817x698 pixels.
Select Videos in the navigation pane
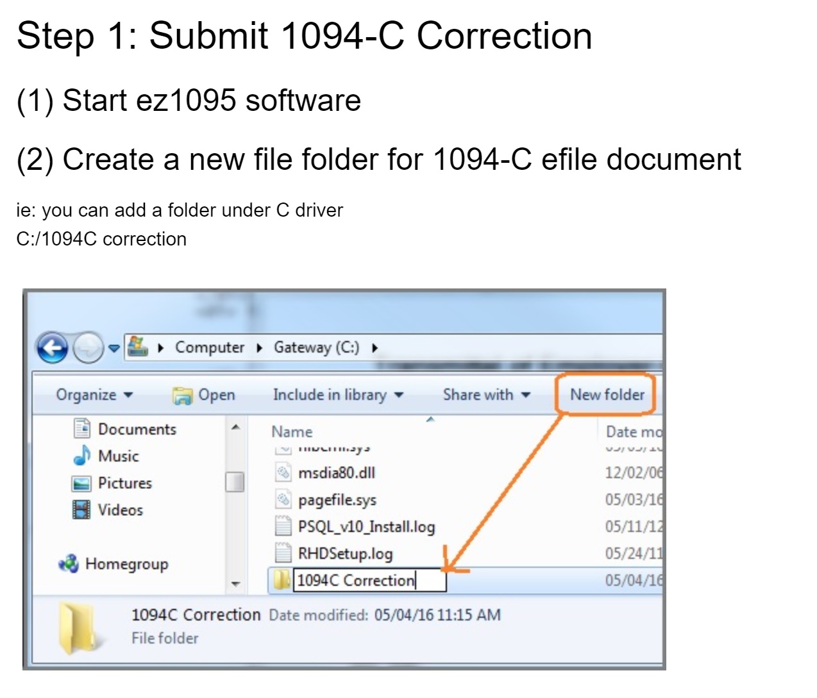coord(120,510)
